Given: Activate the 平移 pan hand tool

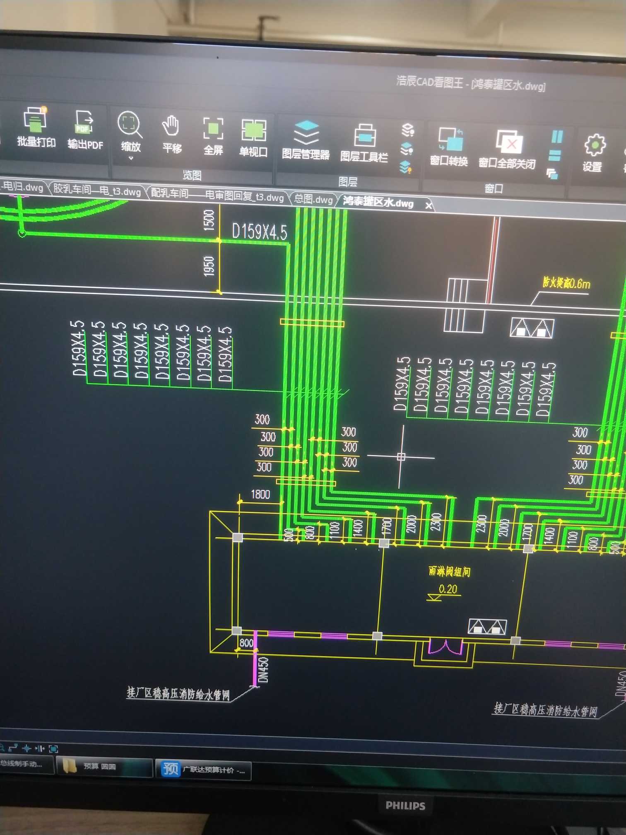Looking at the screenshot, I should [171, 134].
